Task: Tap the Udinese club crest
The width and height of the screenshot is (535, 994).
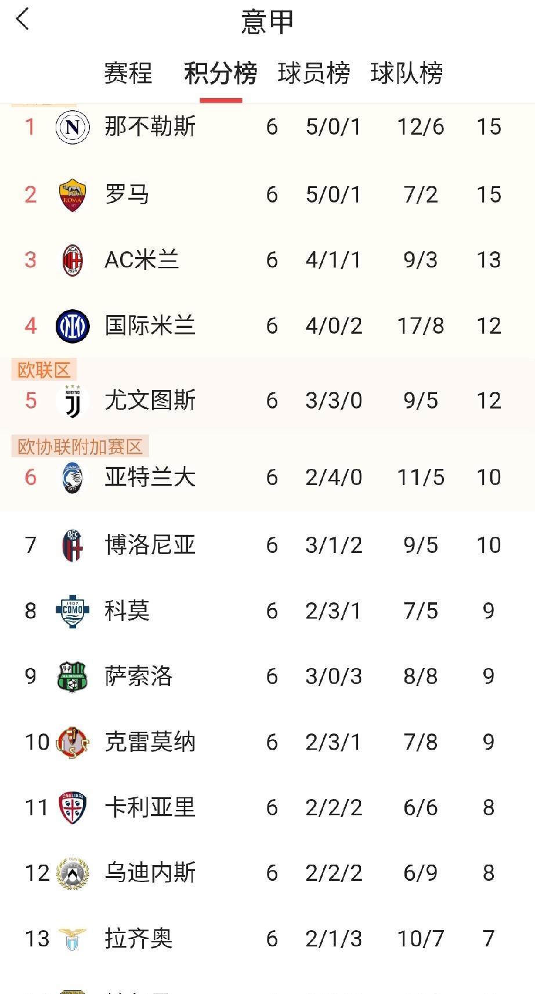Action: point(73,873)
